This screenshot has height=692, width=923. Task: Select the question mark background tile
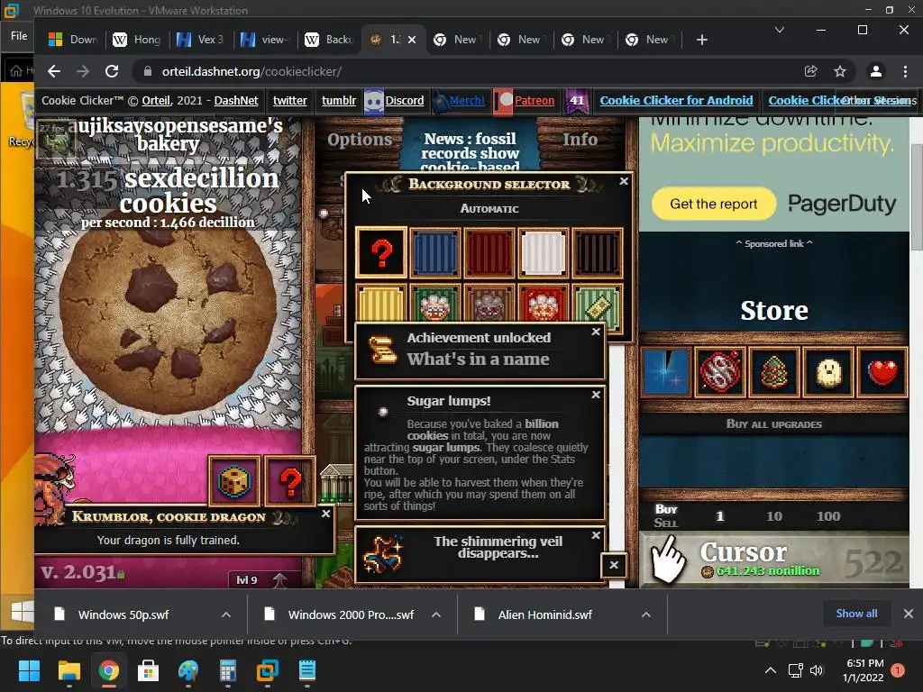tap(381, 253)
